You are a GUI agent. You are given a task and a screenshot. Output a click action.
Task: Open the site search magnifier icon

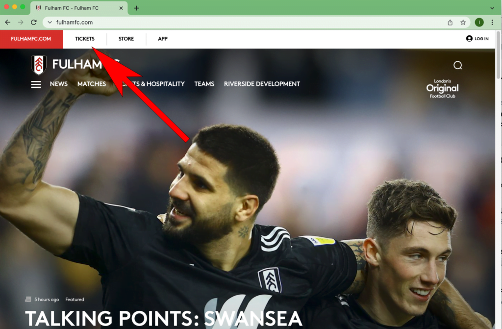tap(457, 65)
